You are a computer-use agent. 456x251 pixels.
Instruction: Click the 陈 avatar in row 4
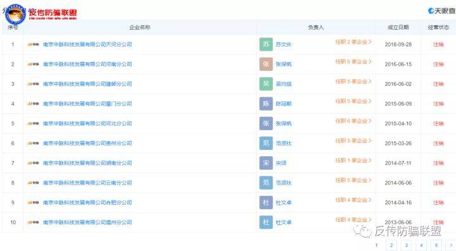(x=266, y=104)
